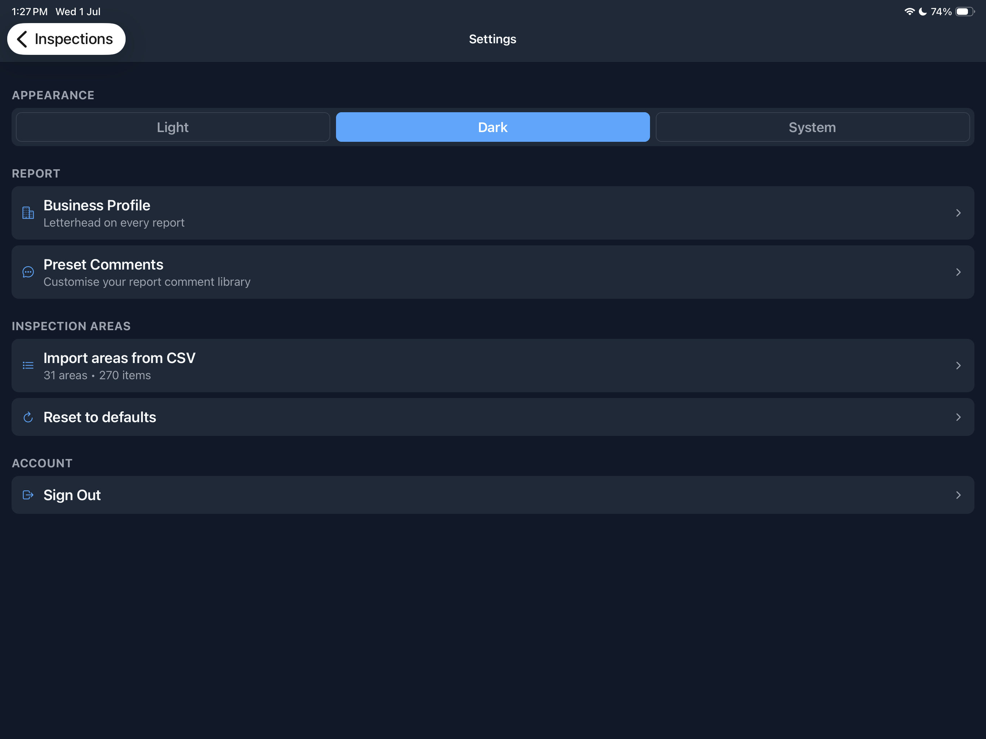Viewport: 986px width, 739px height.
Task: Click the Preset Comments speech bubble icon
Action: (28, 272)
